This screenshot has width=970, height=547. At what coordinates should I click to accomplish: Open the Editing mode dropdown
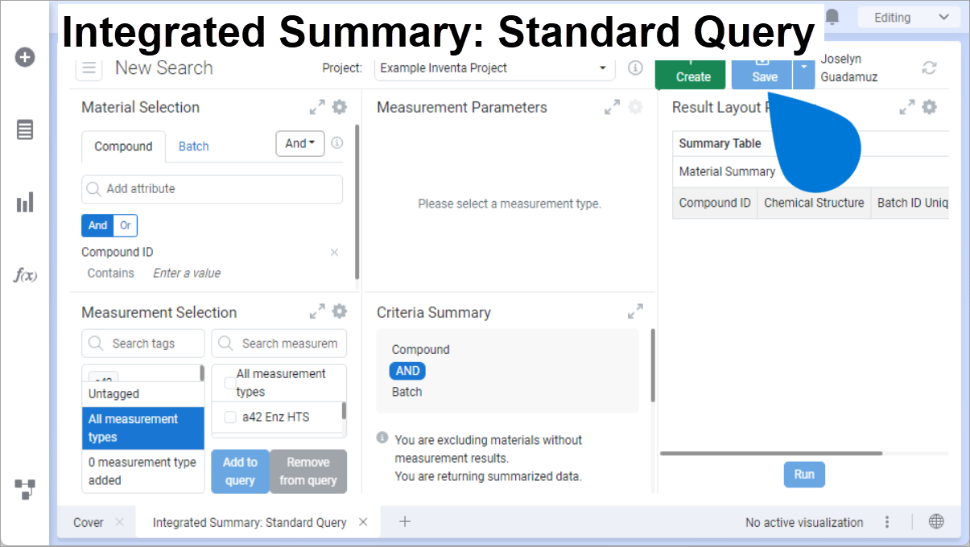point(908,16)
